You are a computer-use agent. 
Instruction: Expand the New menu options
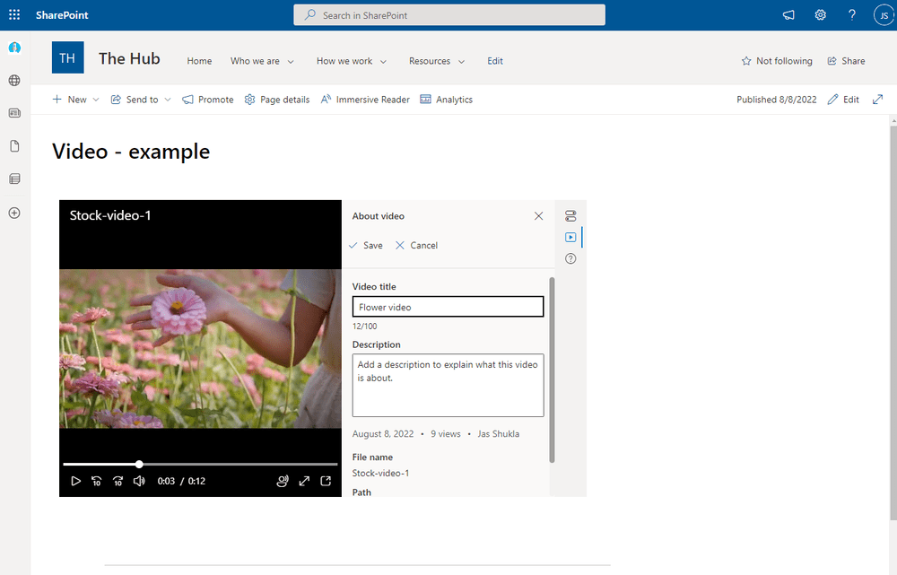tap(75, 99)
